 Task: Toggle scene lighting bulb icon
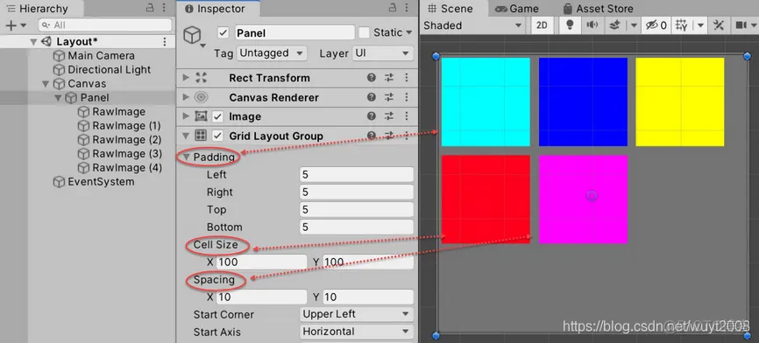(571, 25)
